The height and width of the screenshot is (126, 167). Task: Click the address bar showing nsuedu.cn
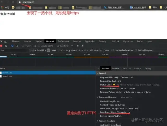[28, 2]
